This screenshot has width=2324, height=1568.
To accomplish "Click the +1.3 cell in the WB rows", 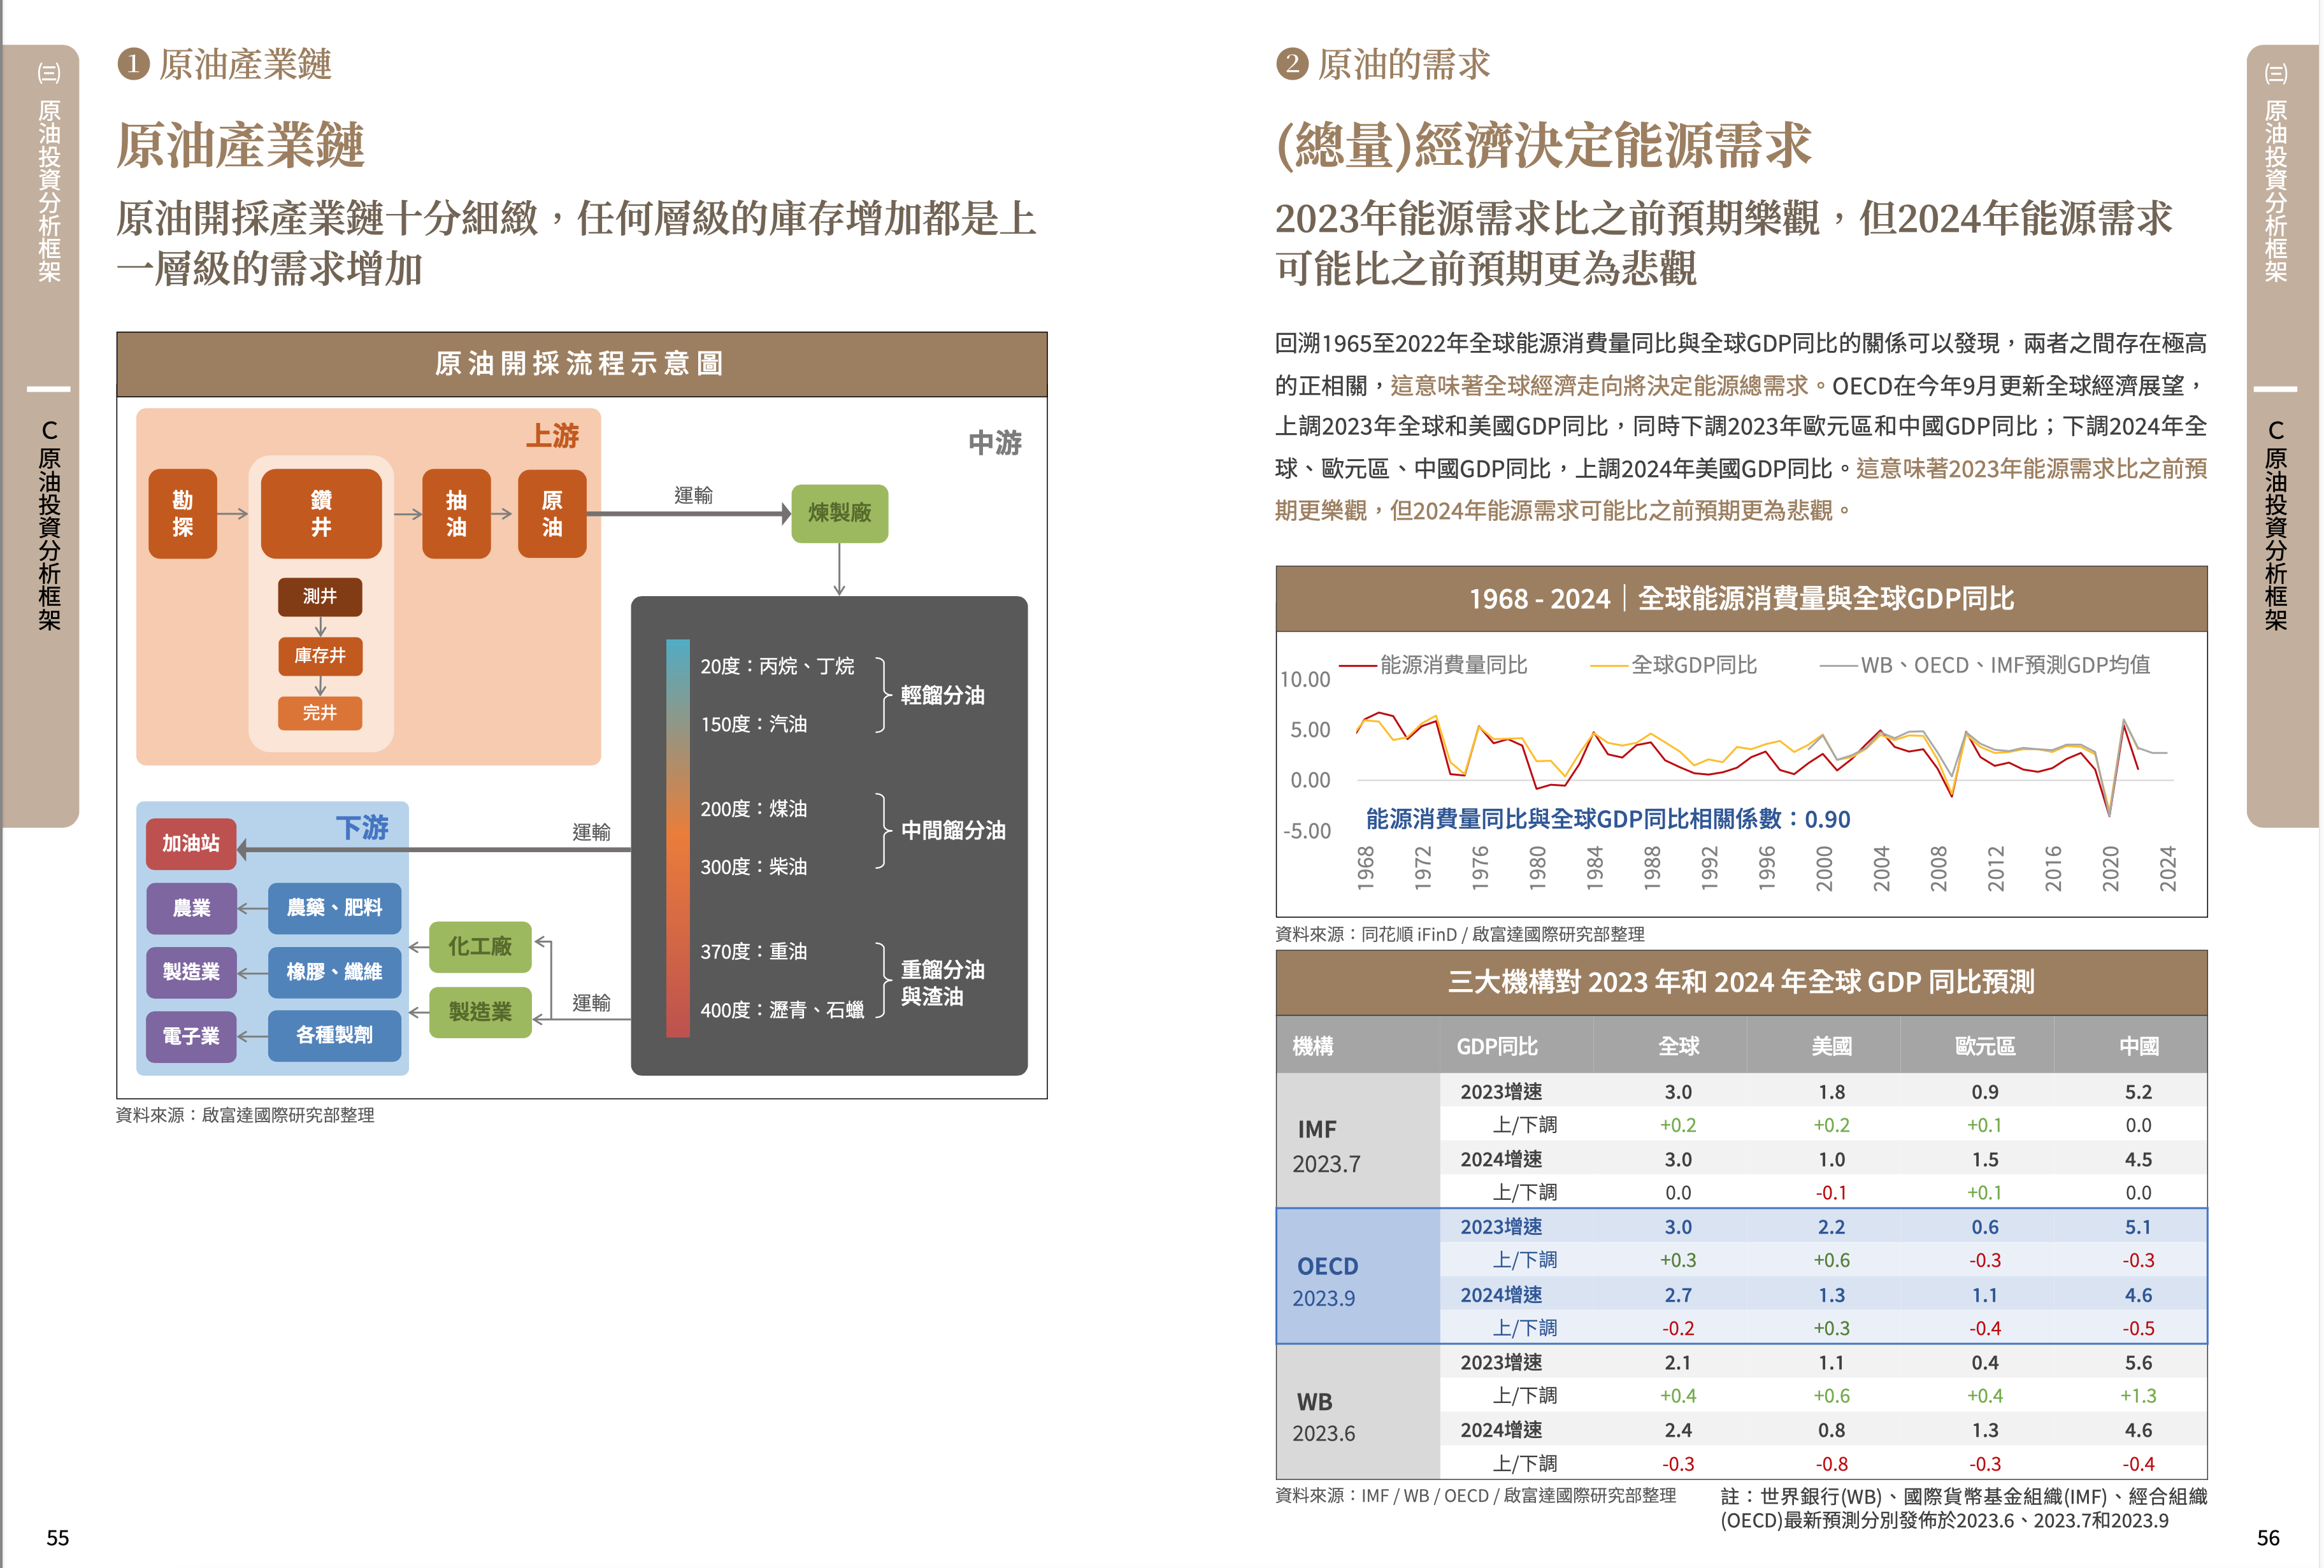I will point(2138,1396).
